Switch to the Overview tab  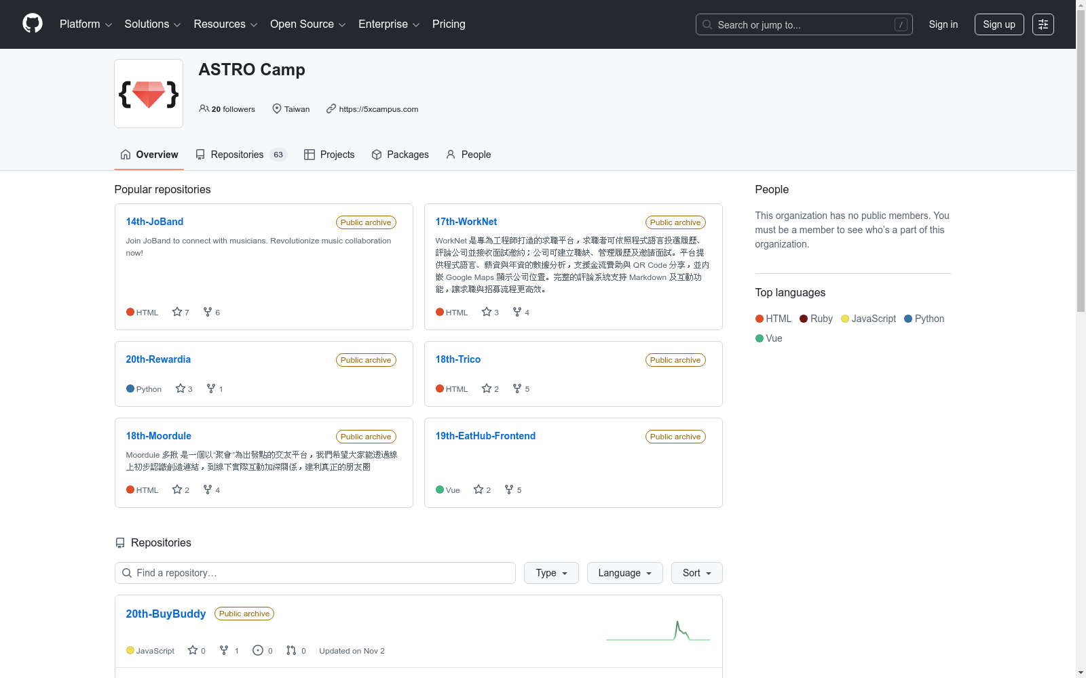point(149,155)
